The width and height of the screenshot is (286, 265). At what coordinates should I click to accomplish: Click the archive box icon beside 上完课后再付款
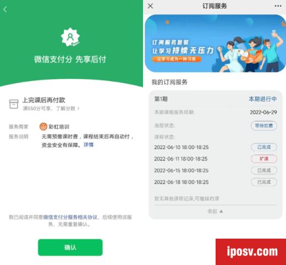pyautogui.click(x=14, y=104)
